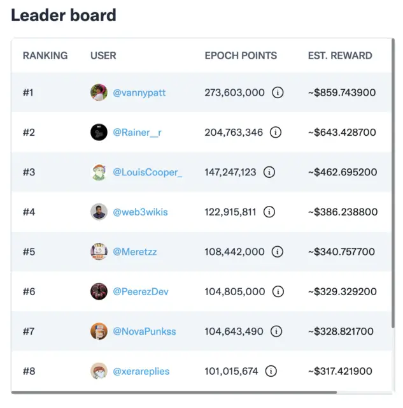
Task: Click the horizontal scrollbar under the table
Action: (174, 393)
